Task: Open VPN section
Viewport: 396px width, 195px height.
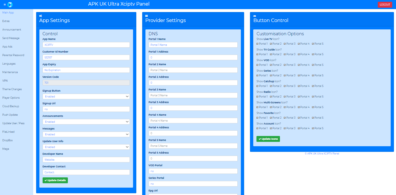Action: [5, 81]
